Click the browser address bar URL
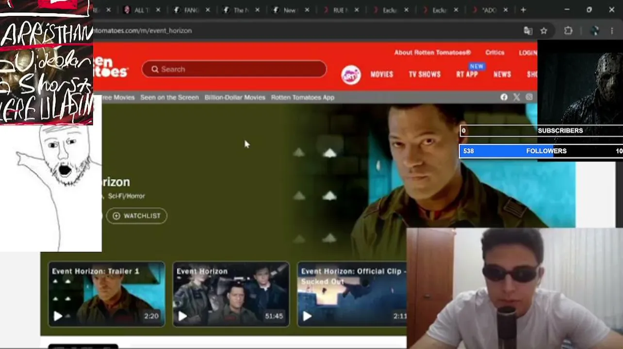Screen dimensions: 623x349 point(143,31)
